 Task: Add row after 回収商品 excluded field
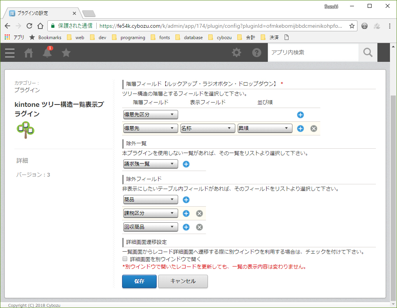coord(186,227)
